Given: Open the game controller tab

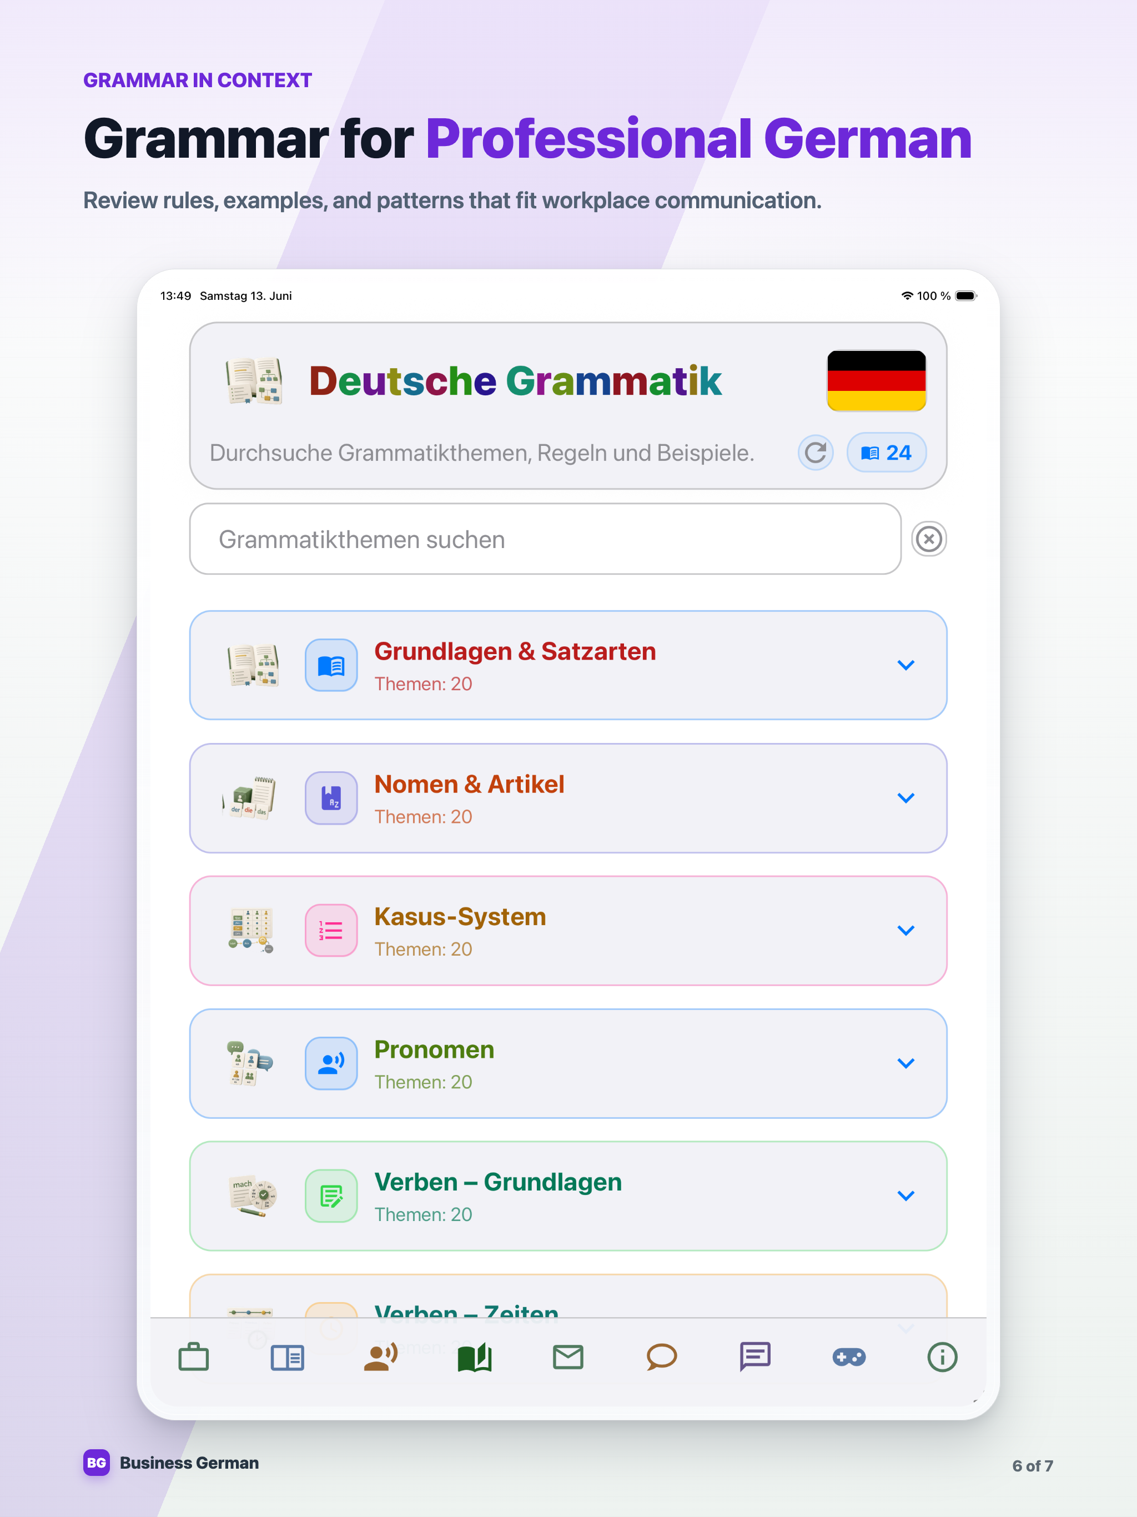Looking at the screenshot, I should 849,1357.
